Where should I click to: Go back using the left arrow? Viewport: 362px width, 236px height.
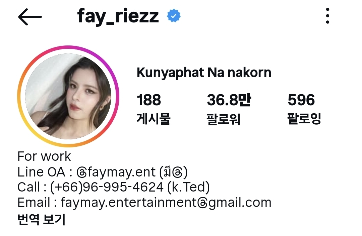(30, 17)
